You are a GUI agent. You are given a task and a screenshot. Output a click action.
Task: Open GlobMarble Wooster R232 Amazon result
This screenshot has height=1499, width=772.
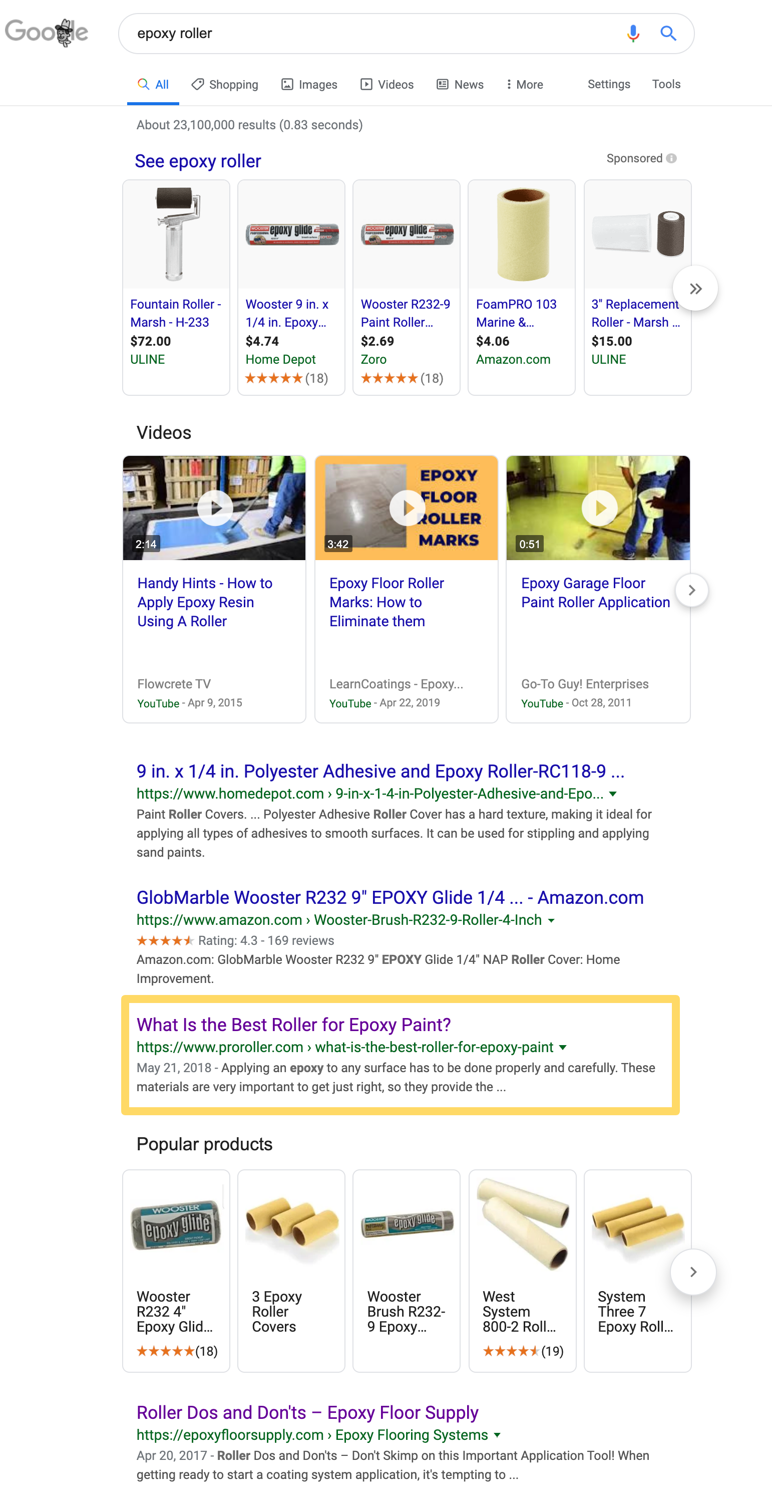pyautogui.click(x=390, y=897)
